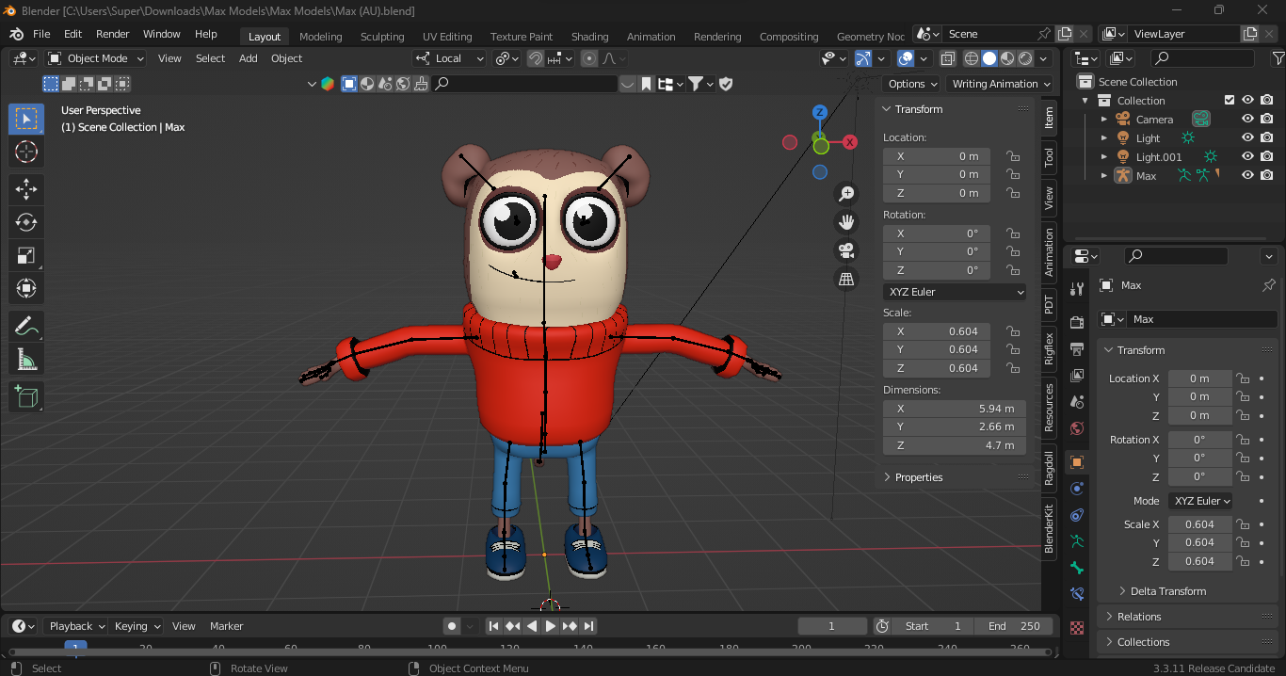This screenshot has height=676, width=1286.
Task: Open the Tool properties tab icon
Action: click(x=1078, y=289)
